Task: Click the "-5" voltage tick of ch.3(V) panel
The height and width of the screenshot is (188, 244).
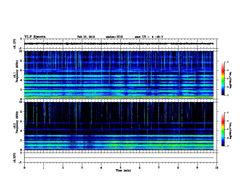Action: pos(20,163)
